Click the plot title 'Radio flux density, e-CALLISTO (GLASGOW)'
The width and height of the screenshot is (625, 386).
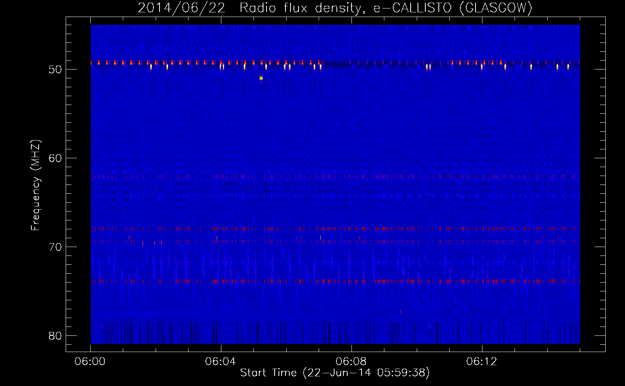click(386, 8)
